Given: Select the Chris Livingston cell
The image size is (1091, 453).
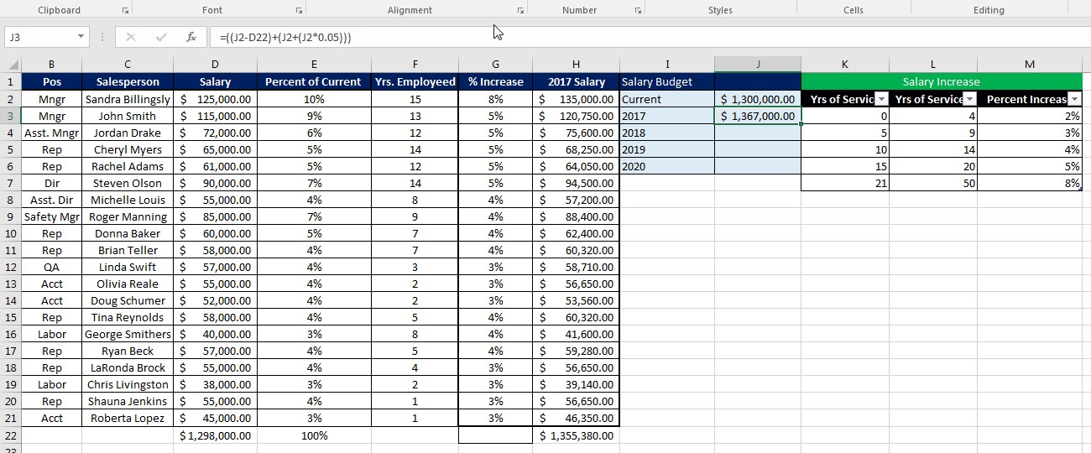Looking at the screenshot, I should tap(128, 384).
